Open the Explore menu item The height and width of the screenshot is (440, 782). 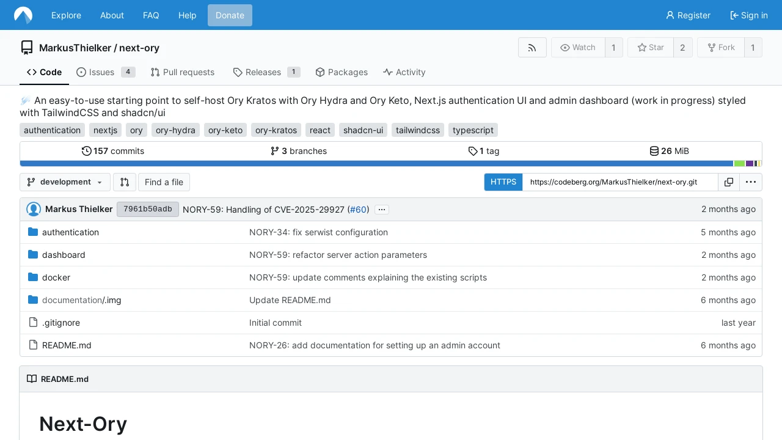click(x=66, y=15)
